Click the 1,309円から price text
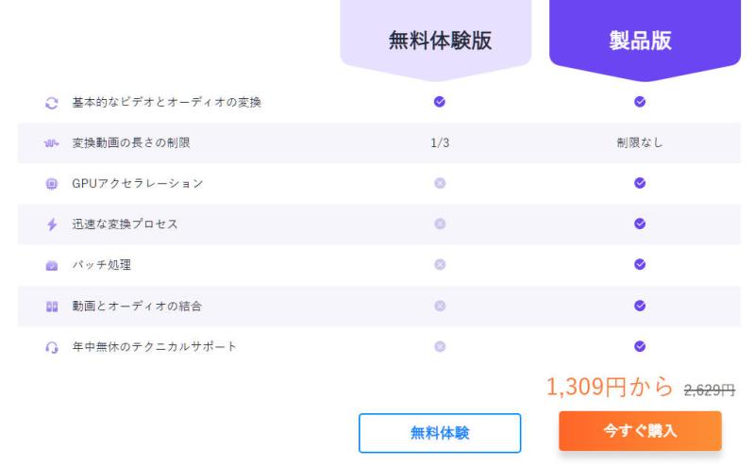 (x=609, y=387)
